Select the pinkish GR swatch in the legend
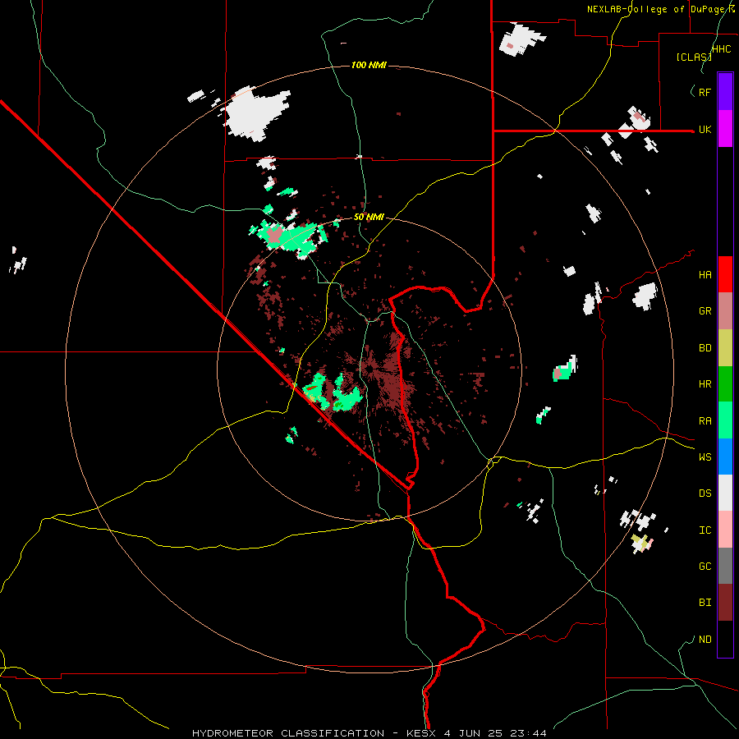This screenshot has width=739, height=739. [x=725, y=311]
